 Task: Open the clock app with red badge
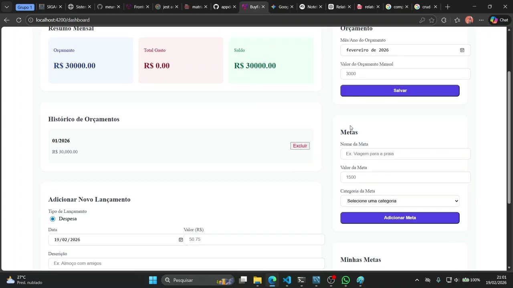(331, 280)
